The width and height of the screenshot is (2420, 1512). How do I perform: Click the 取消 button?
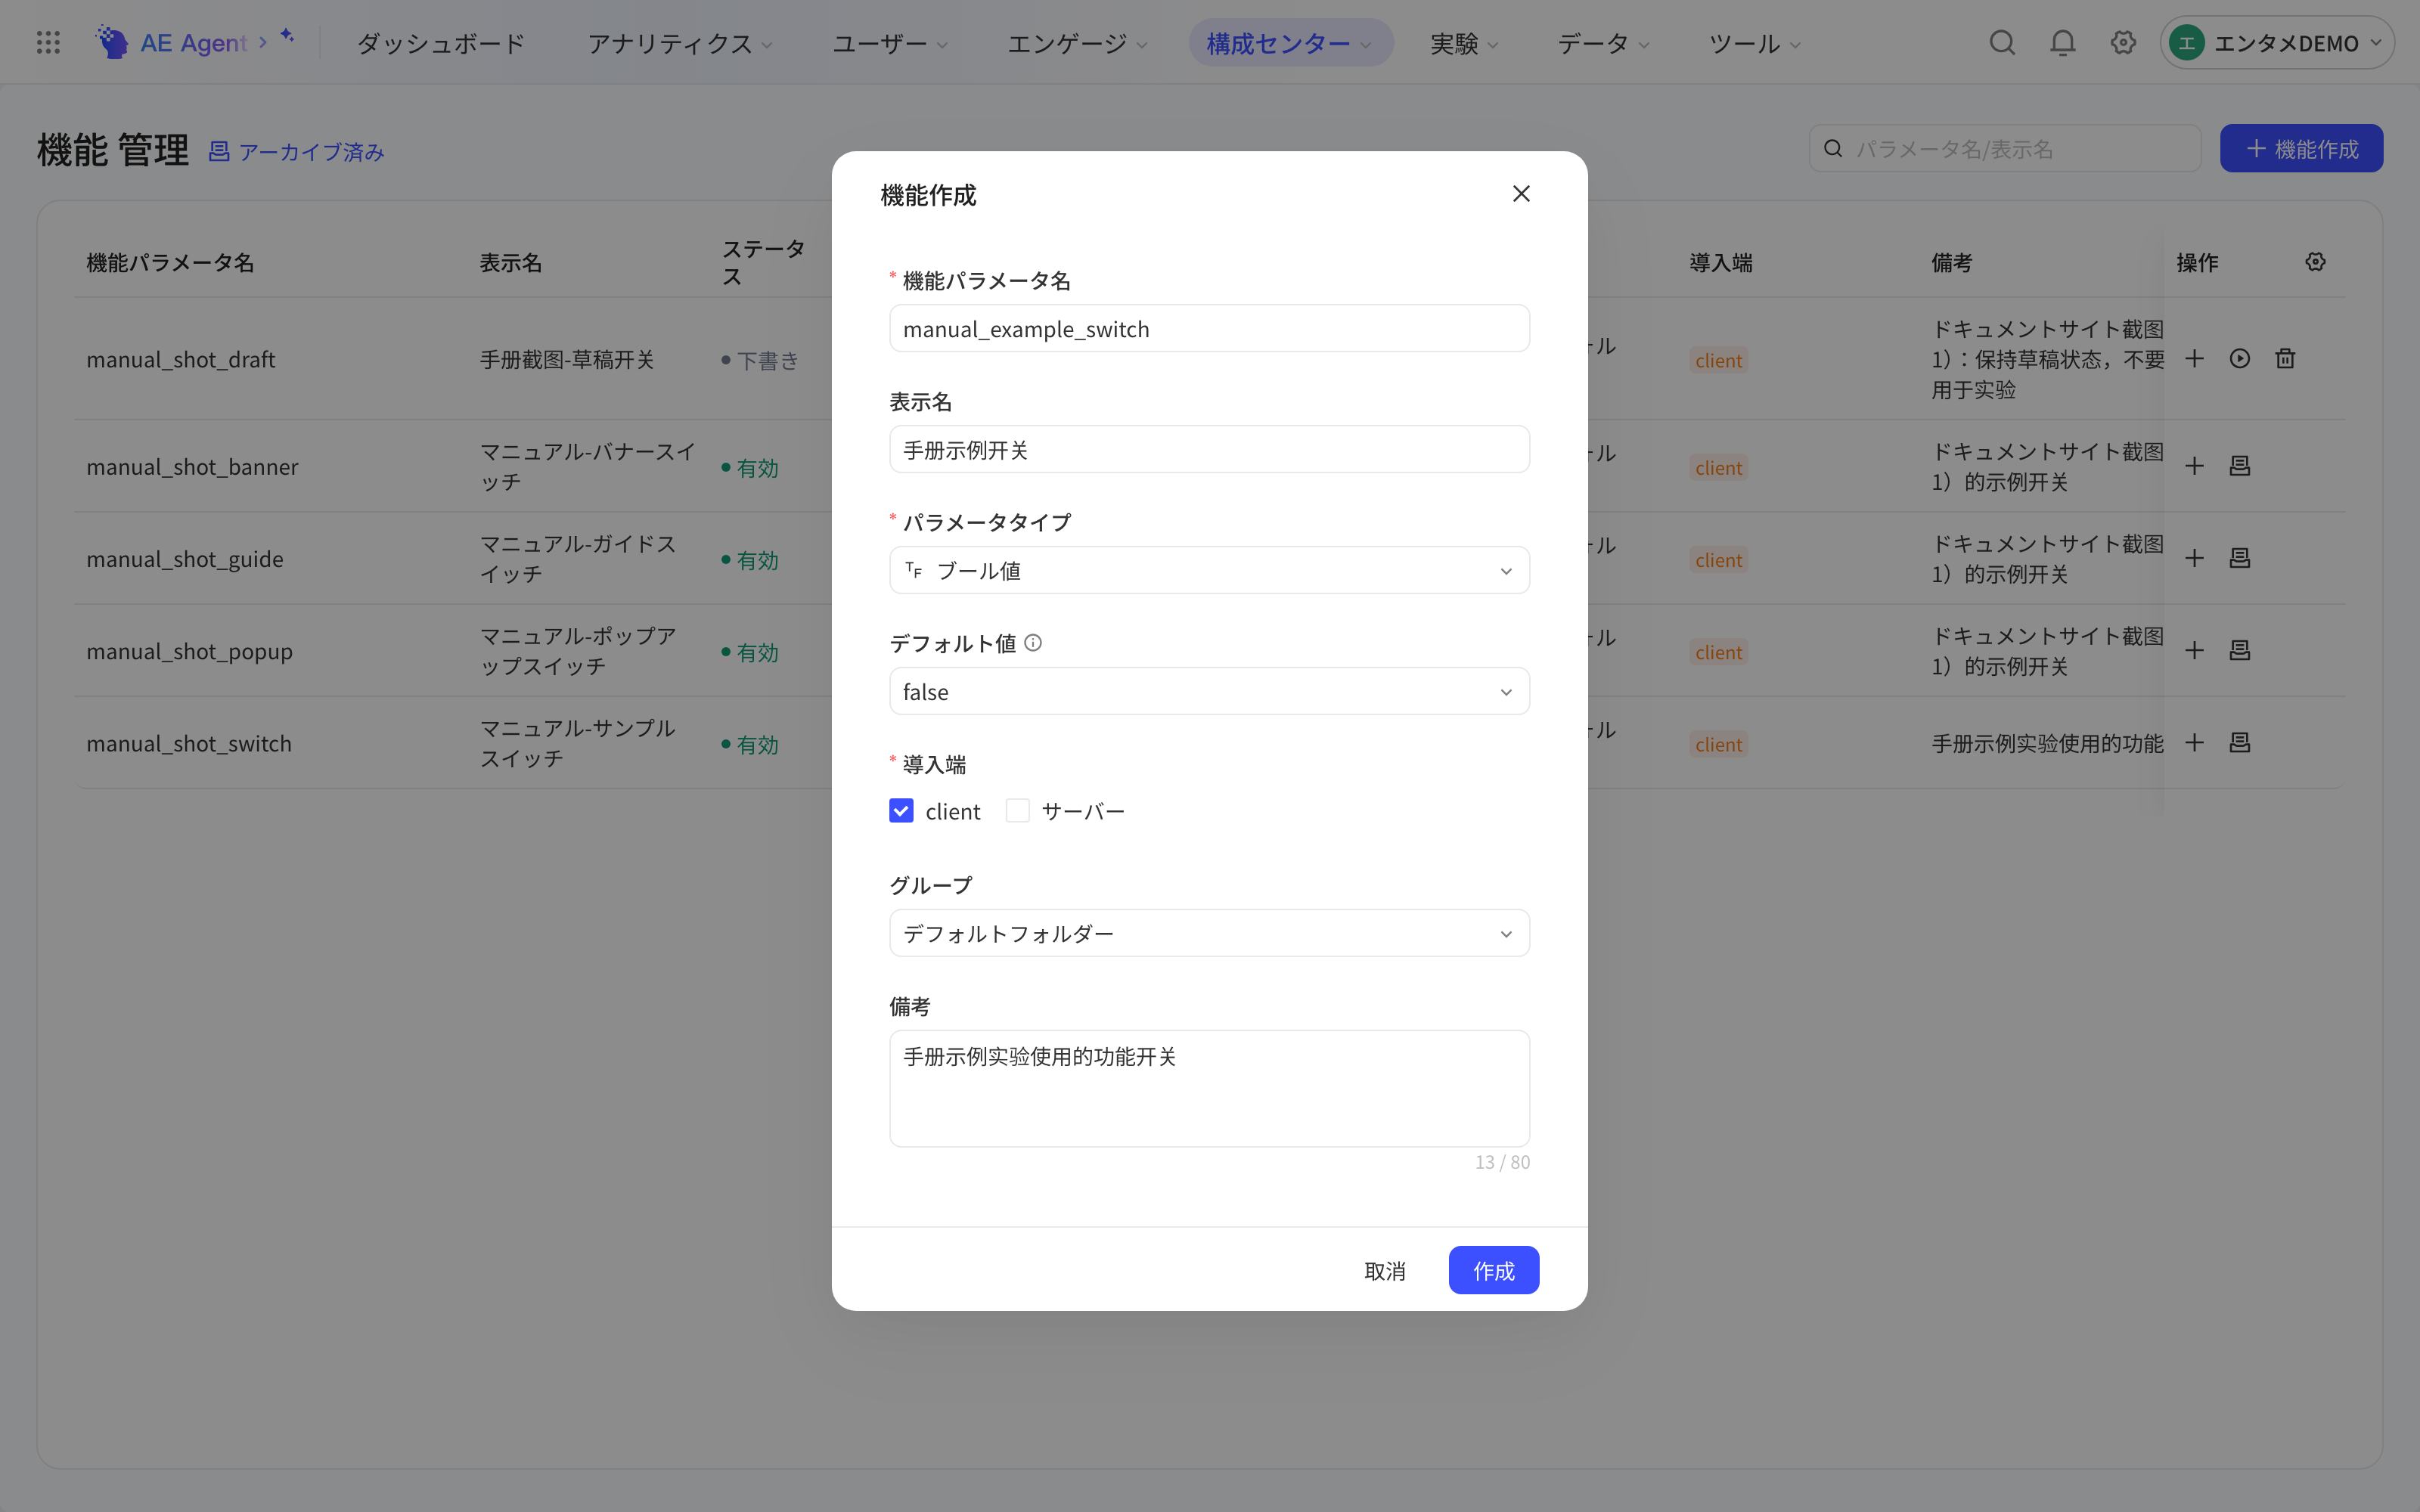1385,1270
